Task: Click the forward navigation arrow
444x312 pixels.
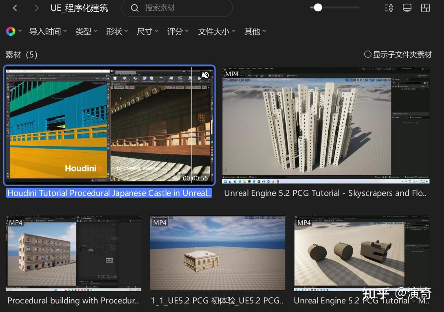Action: point(36,8)
